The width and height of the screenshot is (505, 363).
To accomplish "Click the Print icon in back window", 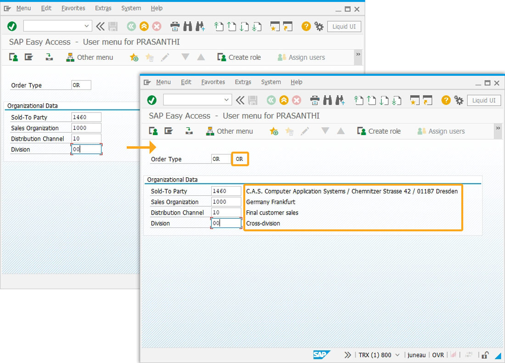I will pos(175,27).
